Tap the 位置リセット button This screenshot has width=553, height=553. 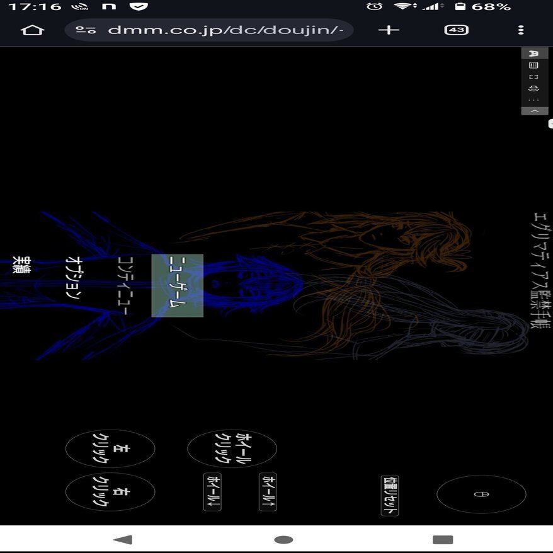(390, 495)
